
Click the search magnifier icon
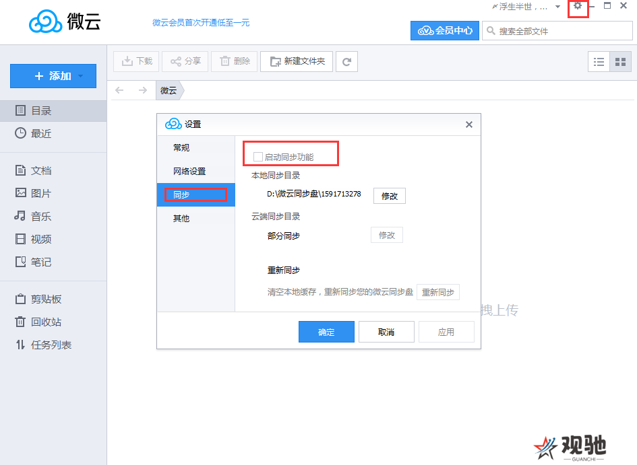pos(491,31)
